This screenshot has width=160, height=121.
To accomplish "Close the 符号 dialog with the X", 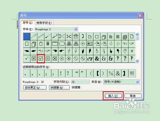I will tap(140, 16).
